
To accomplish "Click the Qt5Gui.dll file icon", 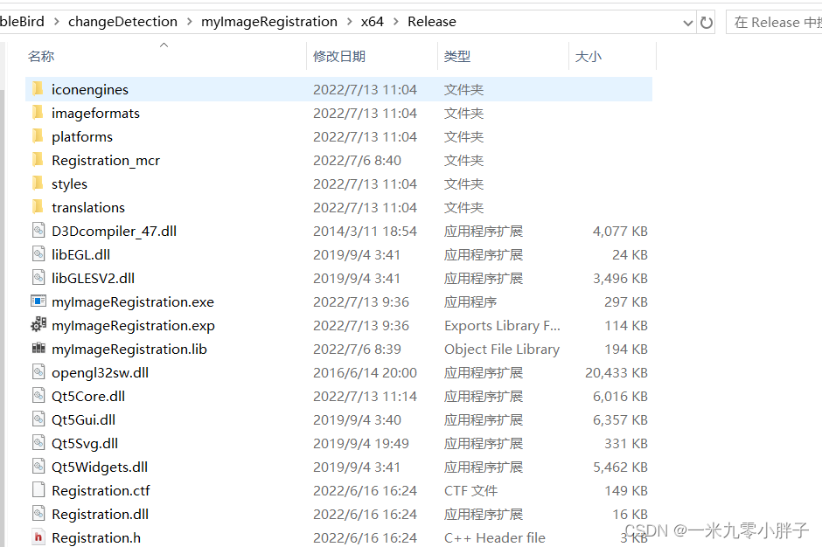I will pyautogui.click(x=38, y=419).
